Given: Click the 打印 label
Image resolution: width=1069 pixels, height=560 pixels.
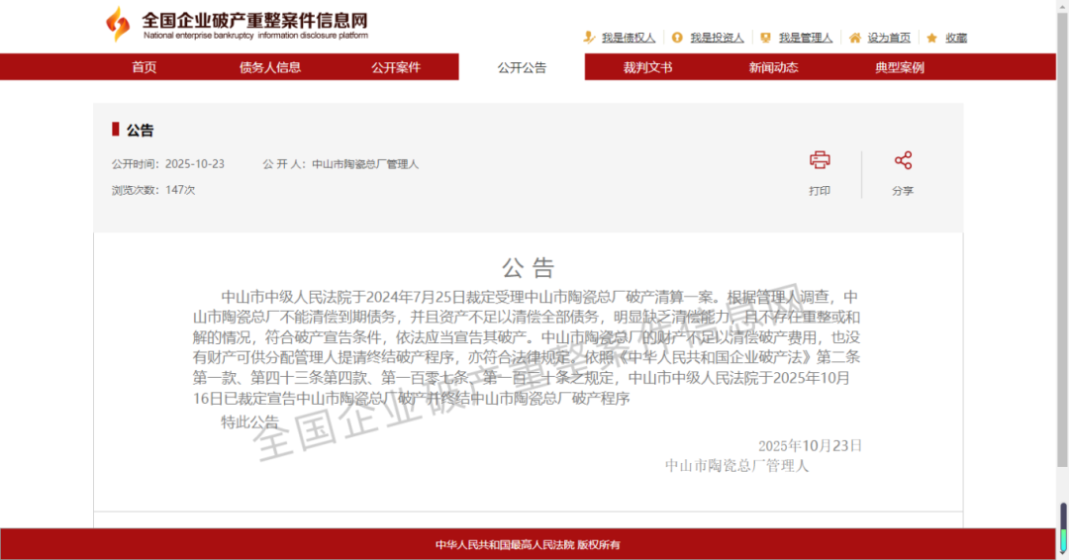Looking at the screenshot, I should point(820,191).
